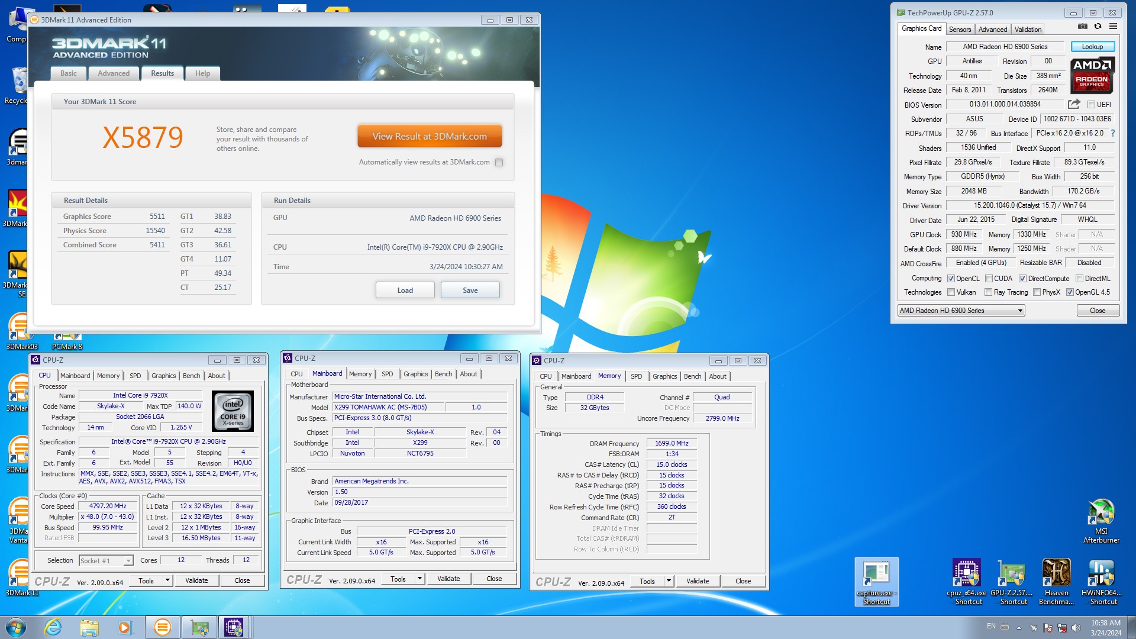Click the EN language indicator in taskbar
Image resolution: width=1136 pixels, height=639 pixels.
991,626
